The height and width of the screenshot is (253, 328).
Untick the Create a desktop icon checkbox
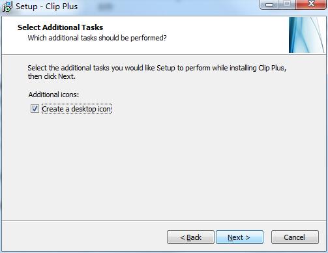tap(35, 109)
